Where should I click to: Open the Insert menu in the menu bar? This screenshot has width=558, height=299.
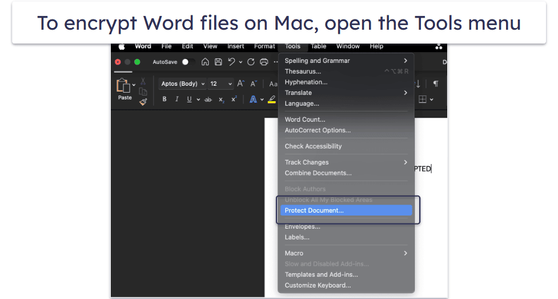point(235,46)
